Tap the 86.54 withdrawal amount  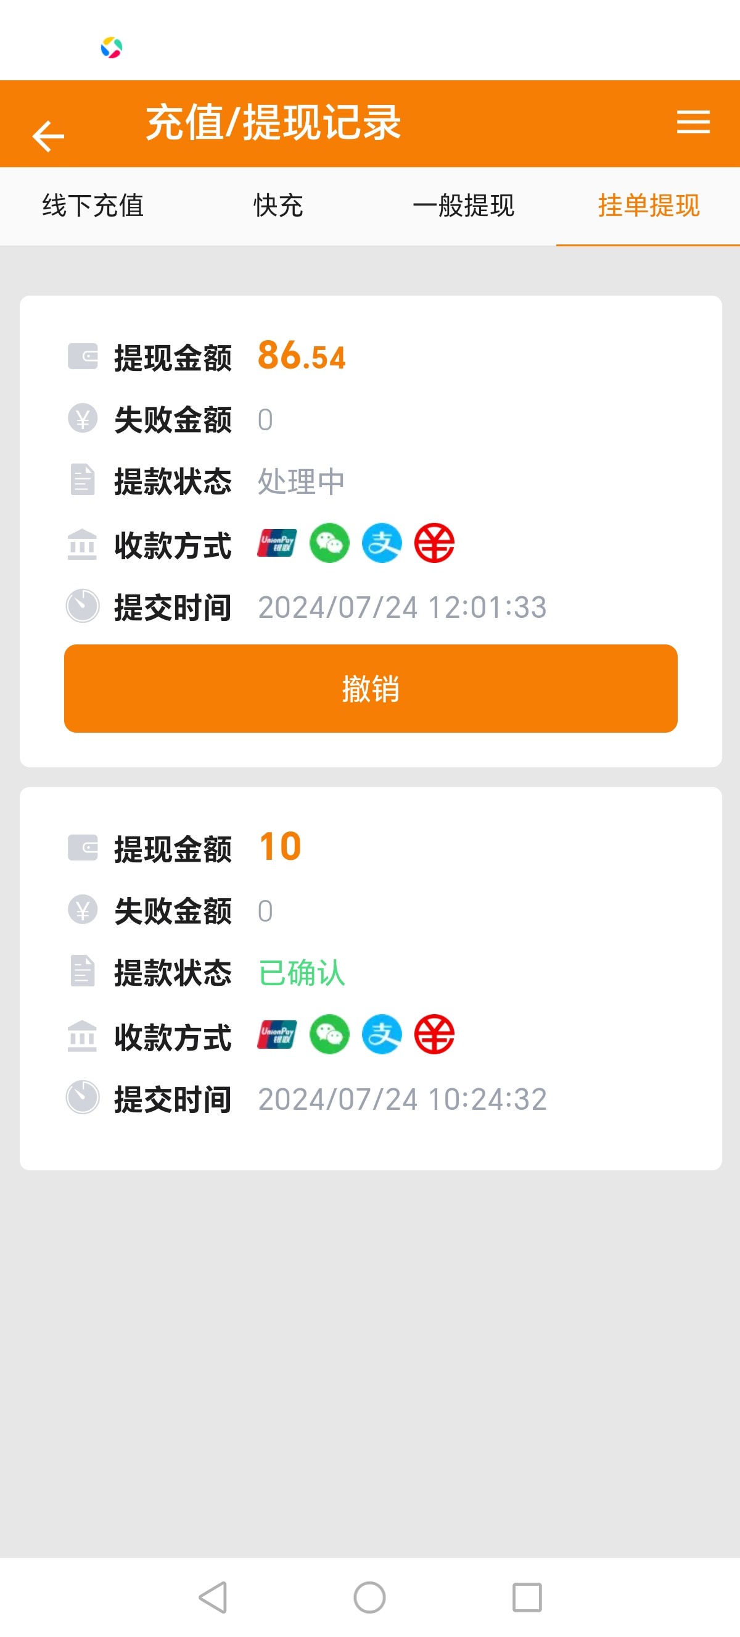point(302,356)
